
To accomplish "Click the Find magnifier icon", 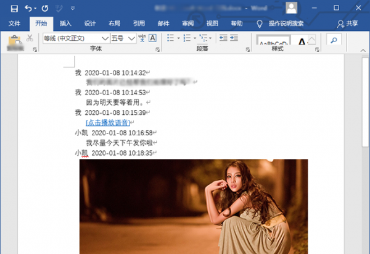I will tap(334, 40).
